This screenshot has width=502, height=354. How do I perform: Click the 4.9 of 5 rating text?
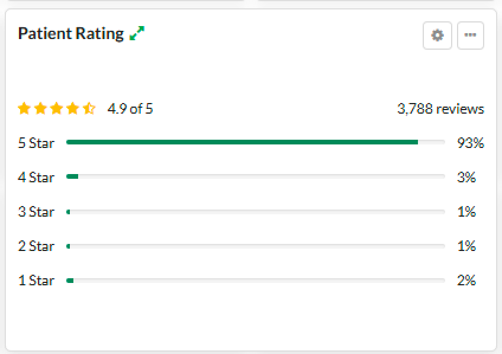tap(130, 109)
